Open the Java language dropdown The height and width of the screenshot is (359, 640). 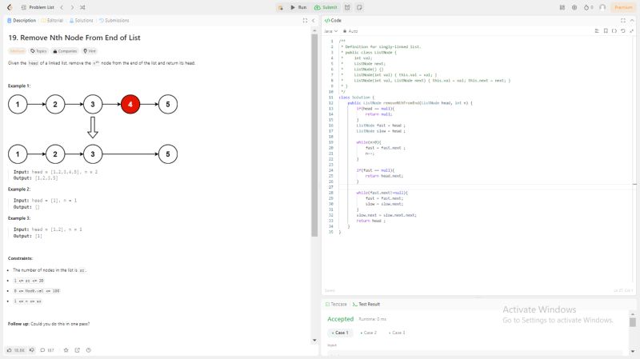[330, 31]
